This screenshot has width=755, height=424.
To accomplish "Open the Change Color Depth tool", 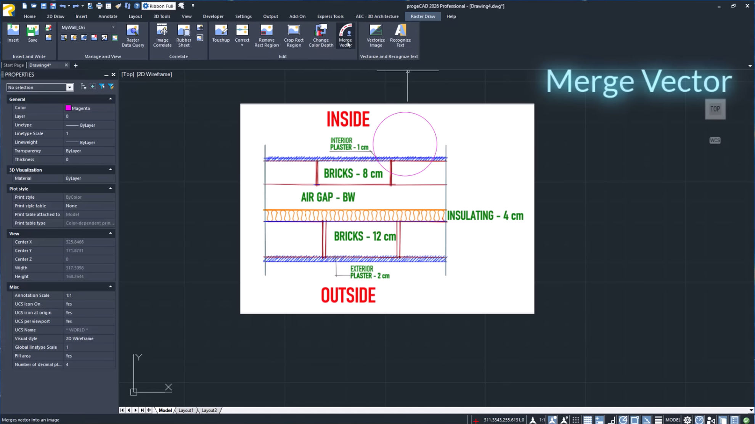I will [321, 35].
